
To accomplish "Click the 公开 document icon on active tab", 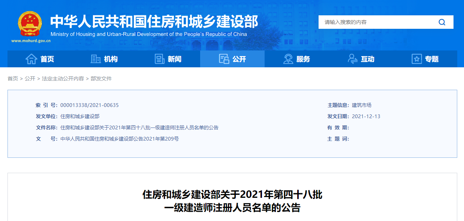I will point(223,59).
